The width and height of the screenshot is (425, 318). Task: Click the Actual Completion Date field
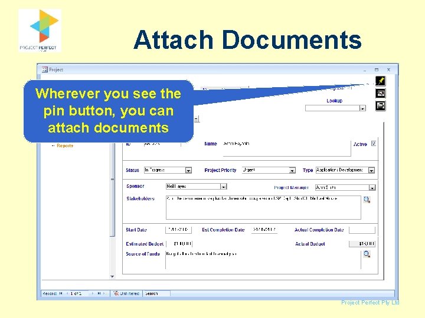point(362,230)
